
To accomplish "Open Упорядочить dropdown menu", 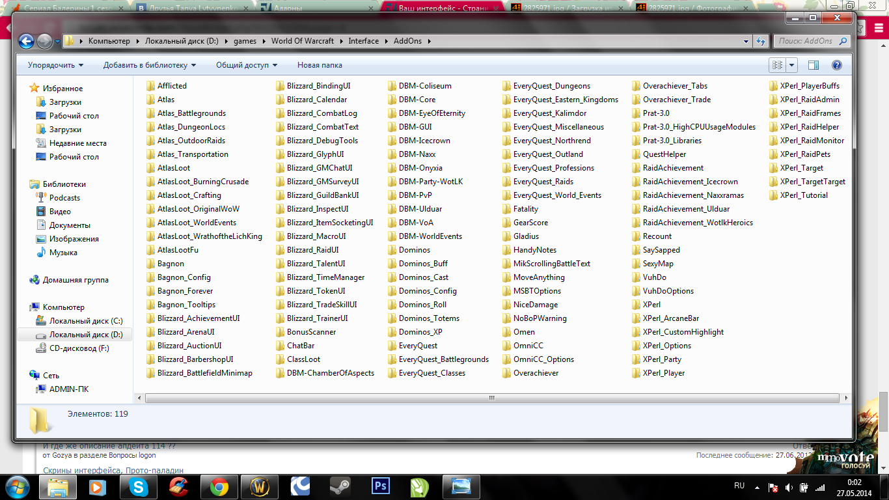I will click(x=55, y=65).
